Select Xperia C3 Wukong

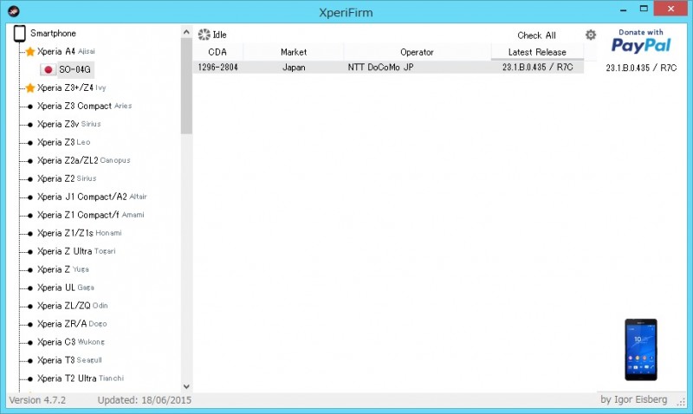click(x=71, y=341)
